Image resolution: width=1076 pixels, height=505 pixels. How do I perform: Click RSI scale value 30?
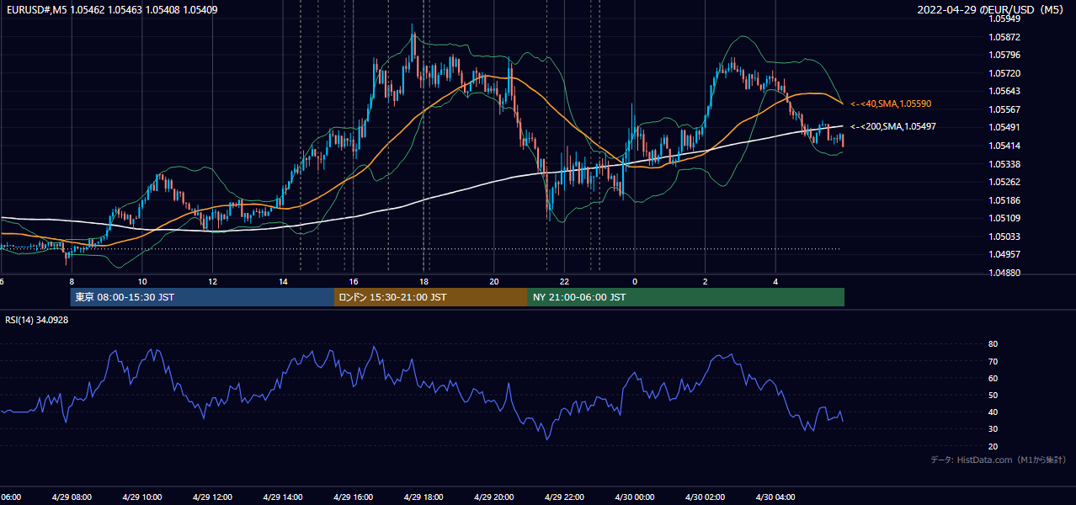click(993, 429)
